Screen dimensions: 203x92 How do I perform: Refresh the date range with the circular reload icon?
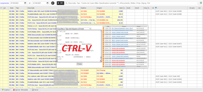tap(53, 3)
